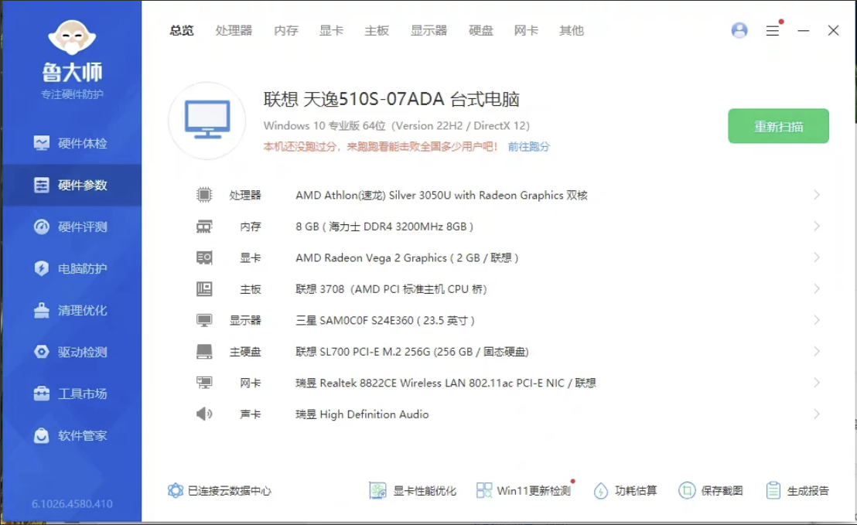
Task: Open 工具市场 tool market
Action: (71, 394)
